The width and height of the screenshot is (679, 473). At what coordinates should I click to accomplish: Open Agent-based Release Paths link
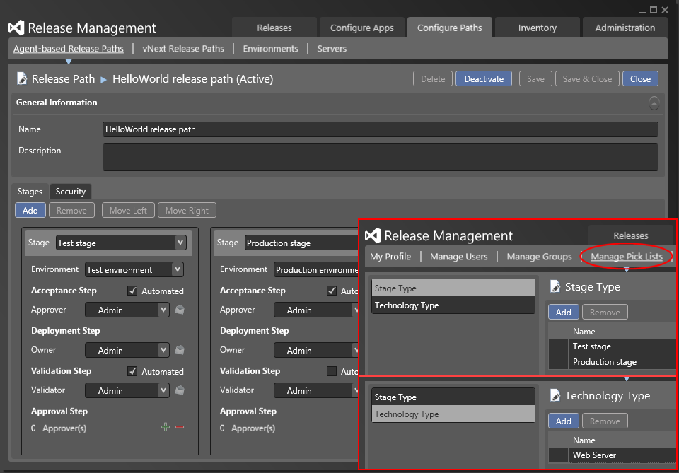[x=69, y=49]
